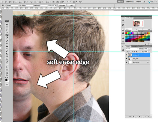Open the Info panel icon
158x122 pixels.
click(x=123, y=33)
